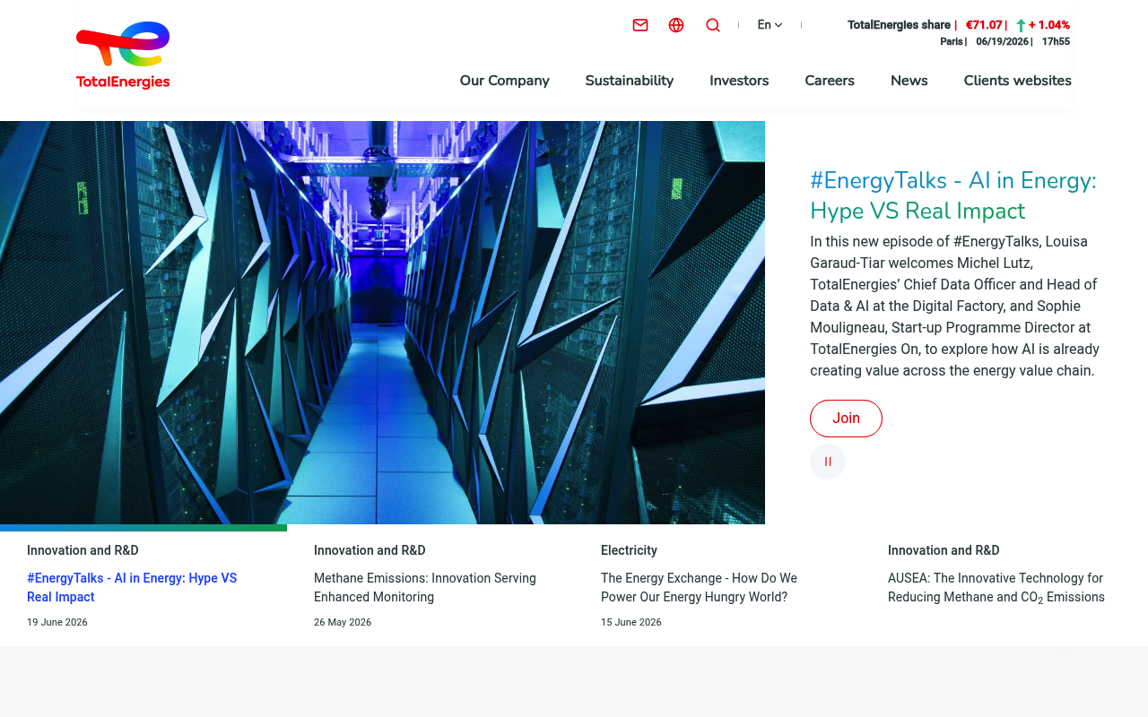The width and height of the screenshot is (1148, 717).
Task: Select The Energy Exchange slide
Action: point(699,588)
